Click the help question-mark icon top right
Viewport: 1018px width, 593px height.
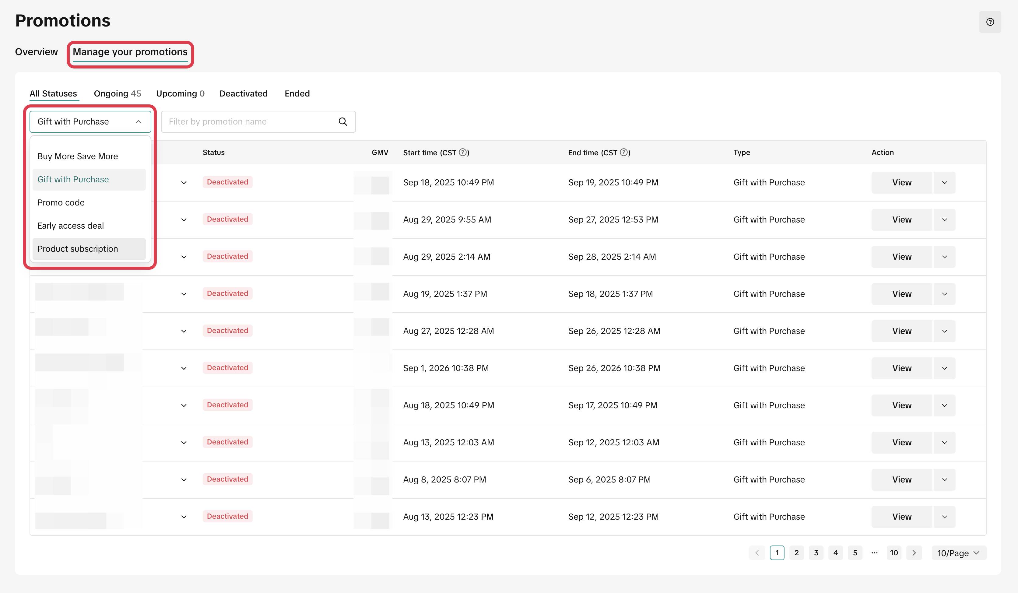pyautogui.click(x=990, y=22)
